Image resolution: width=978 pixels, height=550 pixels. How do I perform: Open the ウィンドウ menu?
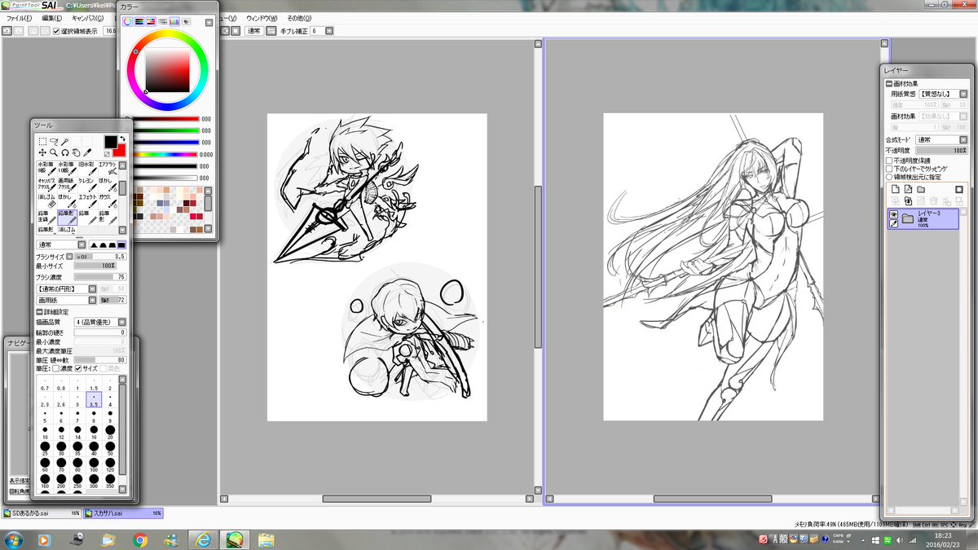pos(261,18)
